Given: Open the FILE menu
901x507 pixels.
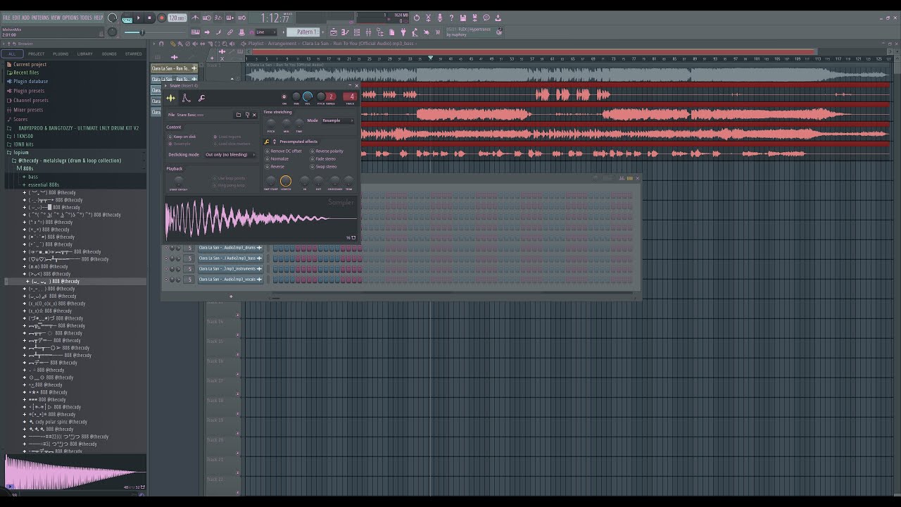Looking at the screenshot, I should pyautogui.click(x=6, y=18).
